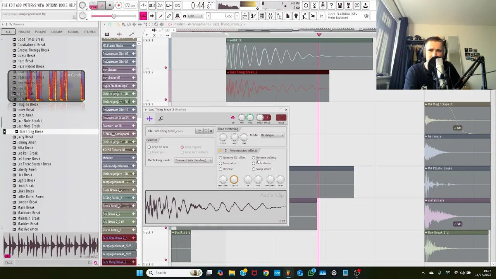Click the verbkick clip on Track 1

tap(299, 54)
